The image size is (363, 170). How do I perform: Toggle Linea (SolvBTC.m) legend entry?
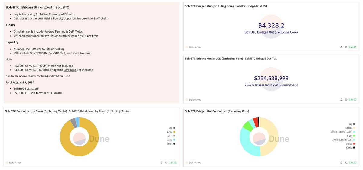[x=343, y=132]
